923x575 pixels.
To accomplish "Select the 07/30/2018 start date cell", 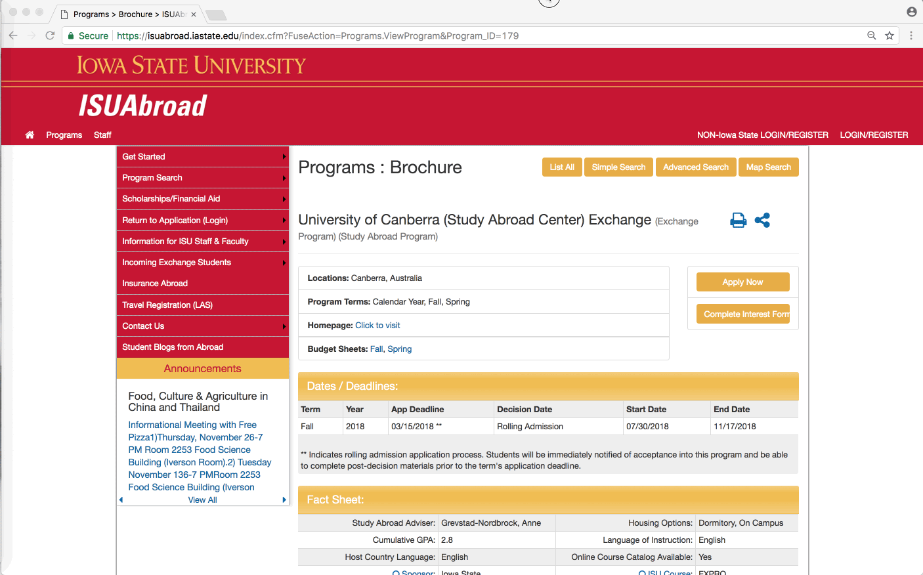I will 667,427.
